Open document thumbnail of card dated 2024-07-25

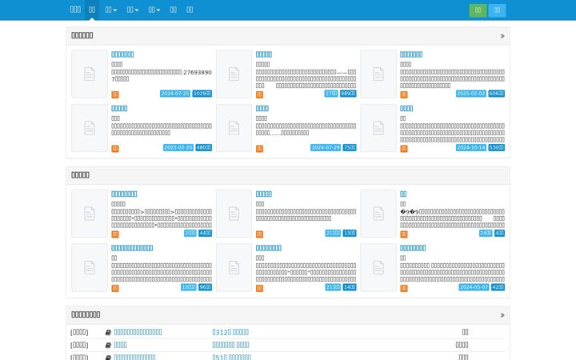click(x=90, y=74)
